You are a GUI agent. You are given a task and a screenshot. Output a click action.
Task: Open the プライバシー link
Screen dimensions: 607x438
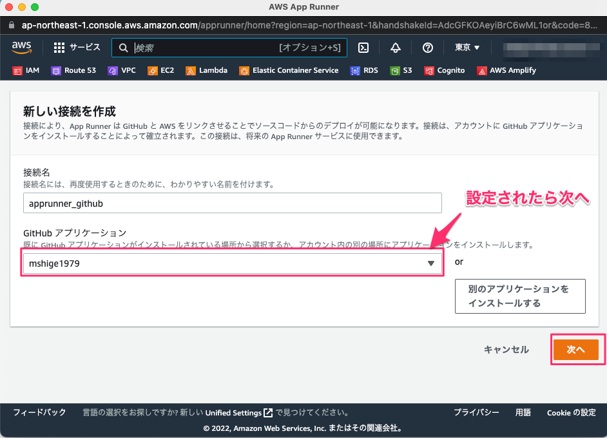click(x=476, y=412)
